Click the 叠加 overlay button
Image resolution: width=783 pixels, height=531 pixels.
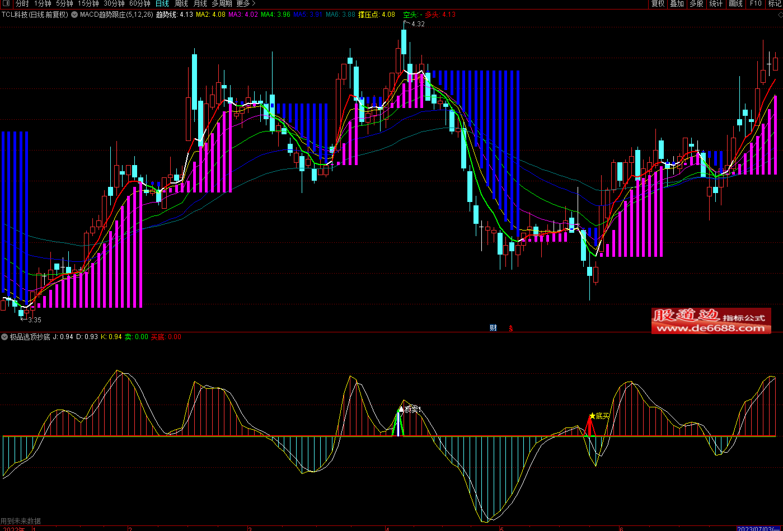click(x=677, y=4)
